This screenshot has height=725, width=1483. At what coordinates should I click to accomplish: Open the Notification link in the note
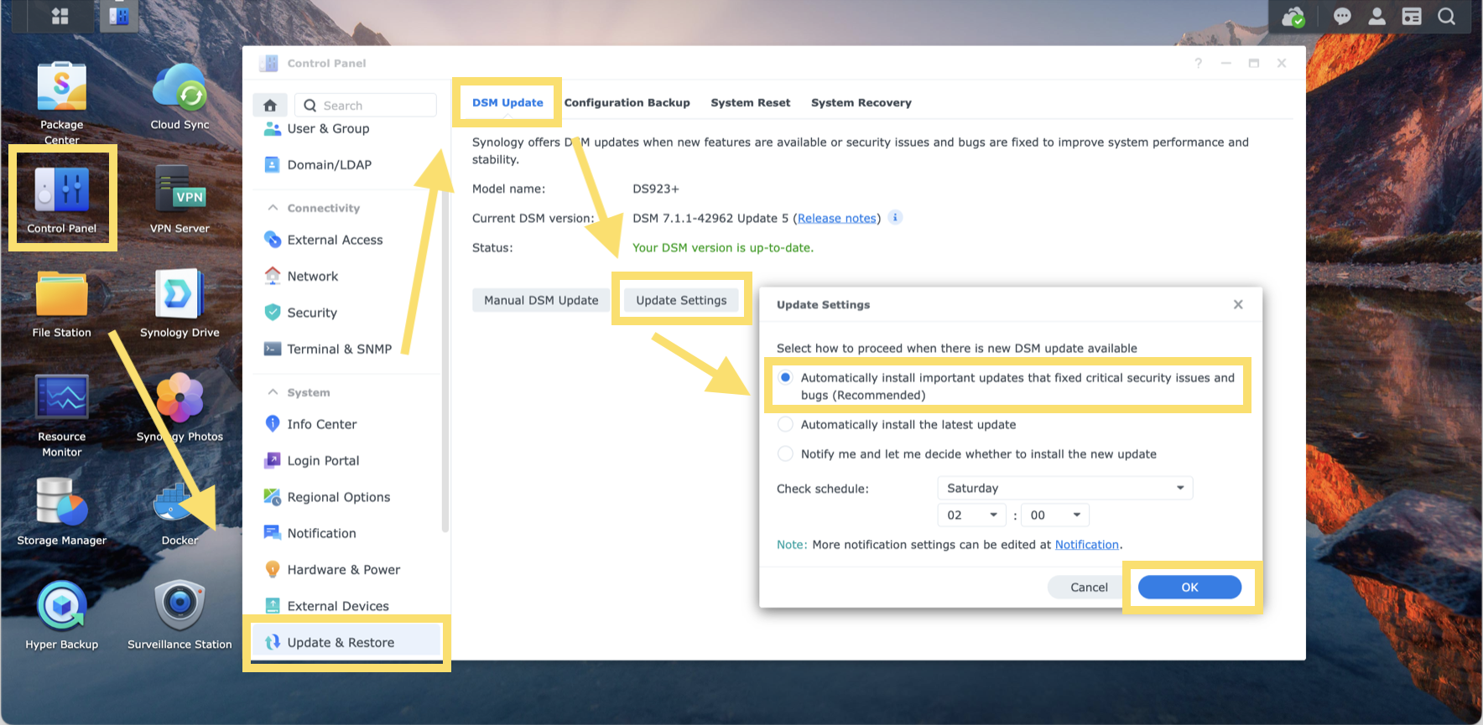pyautogui.click(x=1087, y=544)
